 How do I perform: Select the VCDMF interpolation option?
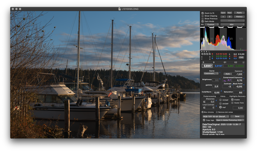coord(220,100)
